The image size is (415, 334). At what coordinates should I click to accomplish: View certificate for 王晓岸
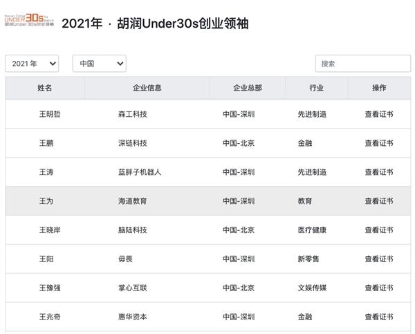379,230
